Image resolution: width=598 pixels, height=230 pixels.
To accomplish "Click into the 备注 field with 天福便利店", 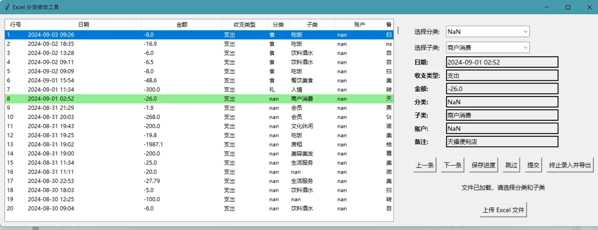I will 502,142.
